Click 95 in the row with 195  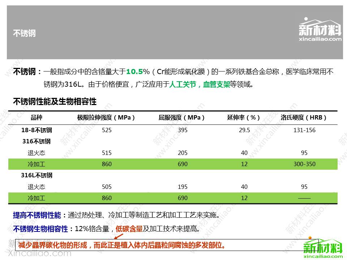pyautogui.click(x=304, y=187)
